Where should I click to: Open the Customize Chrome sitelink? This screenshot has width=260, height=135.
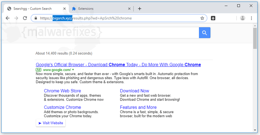[62, 107]
